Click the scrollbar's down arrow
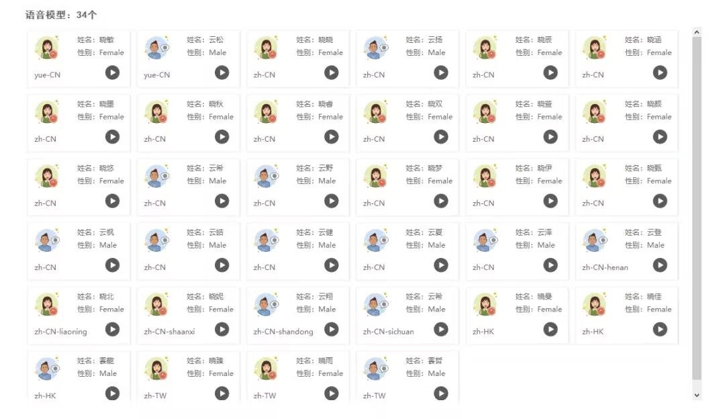This screenshot has width=725, height=419. pyautogui.click(x=697, y=395)
